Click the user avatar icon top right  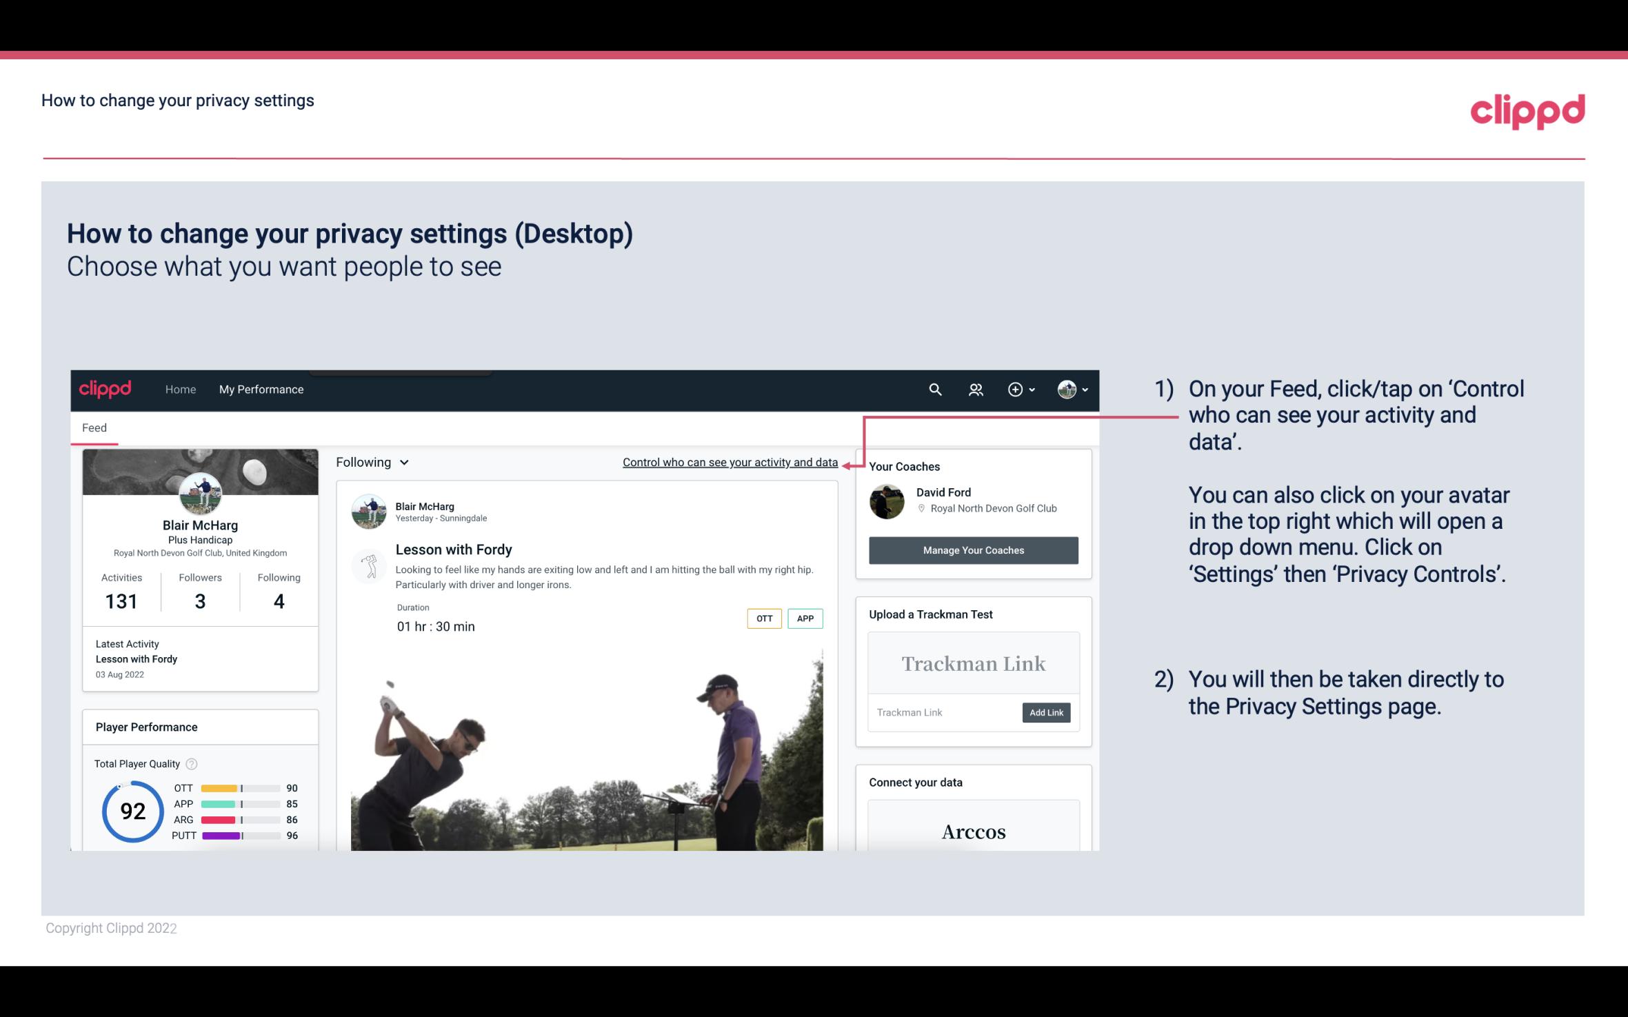[1066, 389]
